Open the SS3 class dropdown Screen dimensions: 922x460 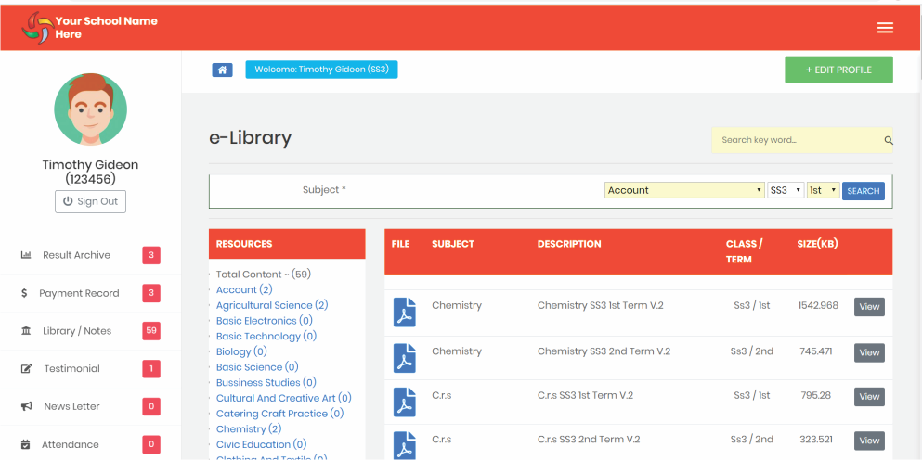click(x=786, y=190)
